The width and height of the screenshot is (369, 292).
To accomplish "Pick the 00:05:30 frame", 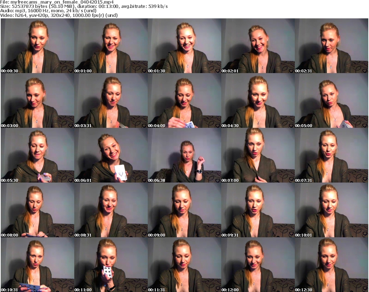I will click(37, 156).
